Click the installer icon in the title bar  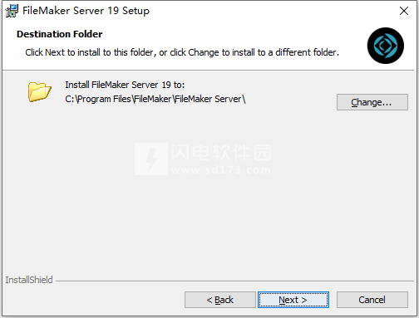point(12,11)
